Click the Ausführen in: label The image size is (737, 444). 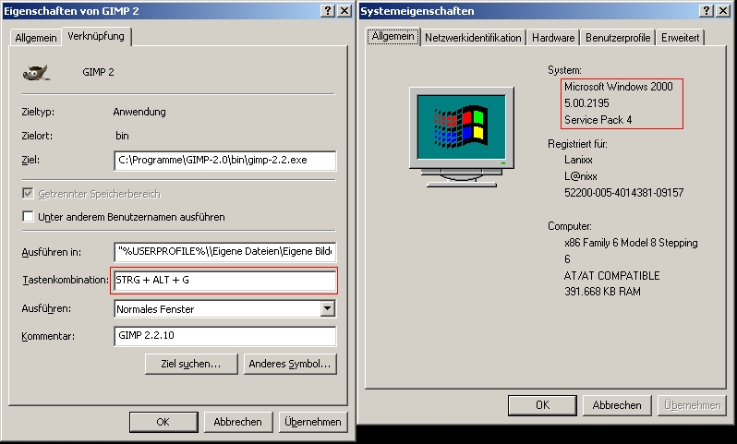coord(51,252)
